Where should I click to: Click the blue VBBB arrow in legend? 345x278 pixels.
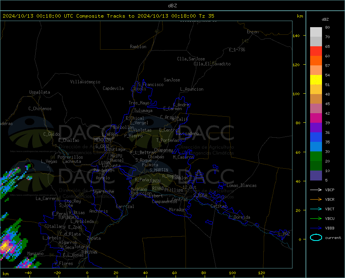pos(316,228)
